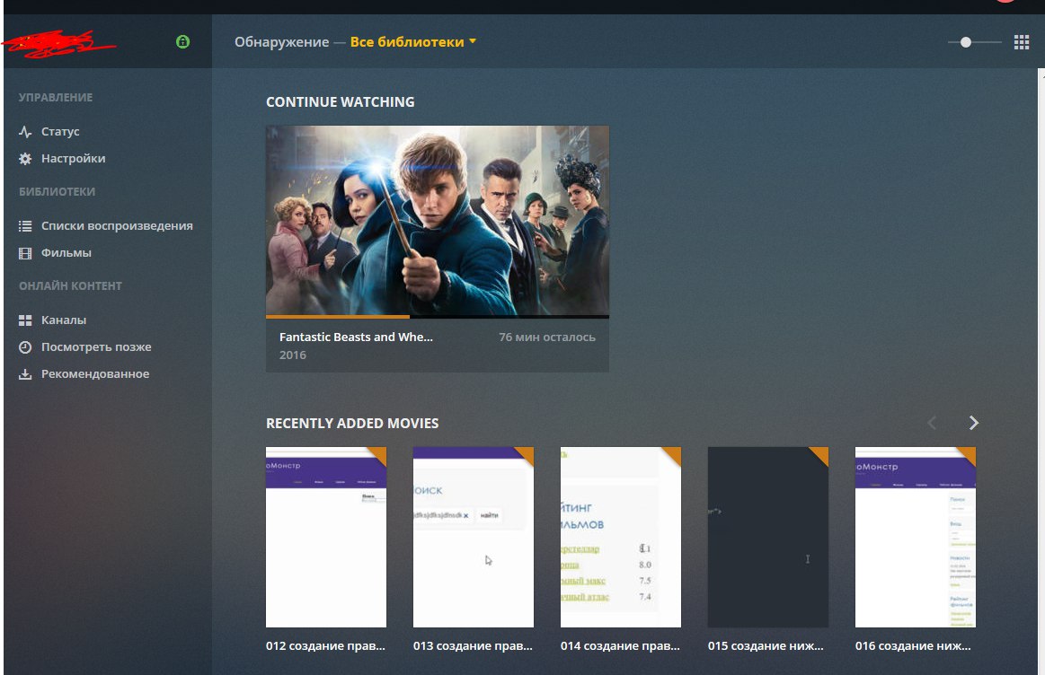The width and height of the screenshot is (1045, 675).
Task: Open Каналы online content
Action: point(63,320)
